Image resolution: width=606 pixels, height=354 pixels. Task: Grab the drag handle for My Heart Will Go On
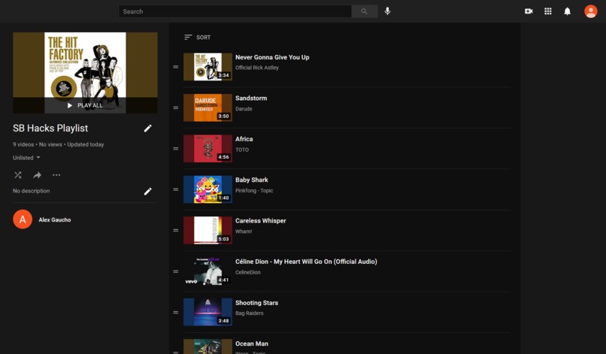pyautogui.click(x=176, y=271)
